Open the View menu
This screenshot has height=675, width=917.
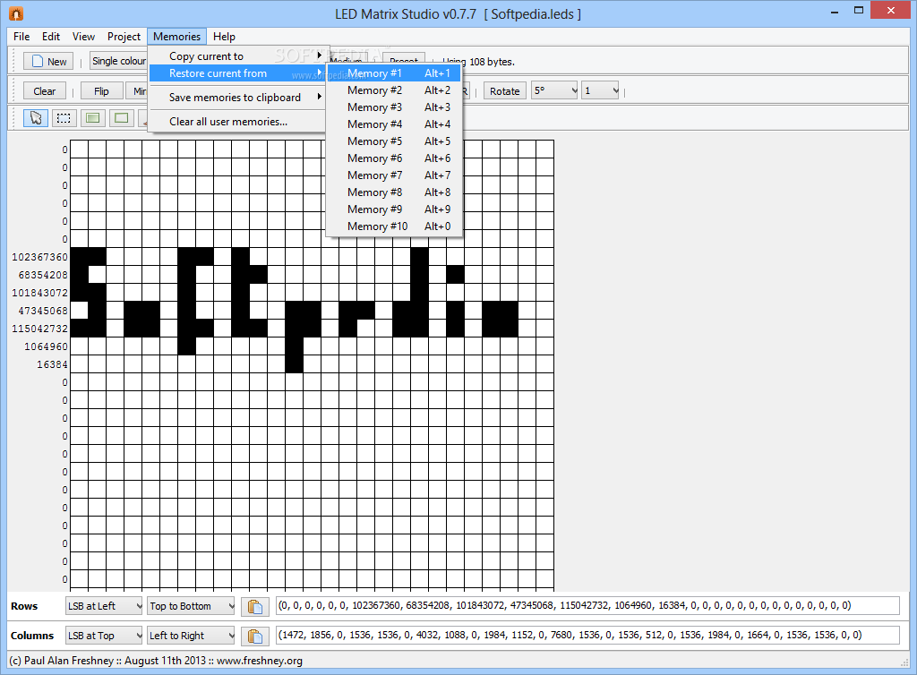[83, 36]
